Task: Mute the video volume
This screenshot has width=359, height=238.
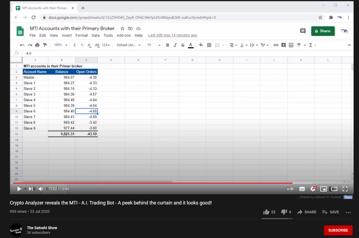Action: point(41,189)
